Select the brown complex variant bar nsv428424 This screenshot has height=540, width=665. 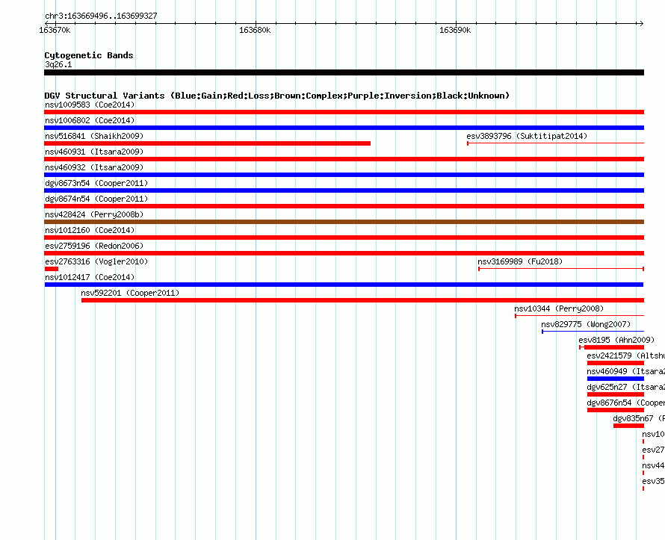[x=344, y=222]
